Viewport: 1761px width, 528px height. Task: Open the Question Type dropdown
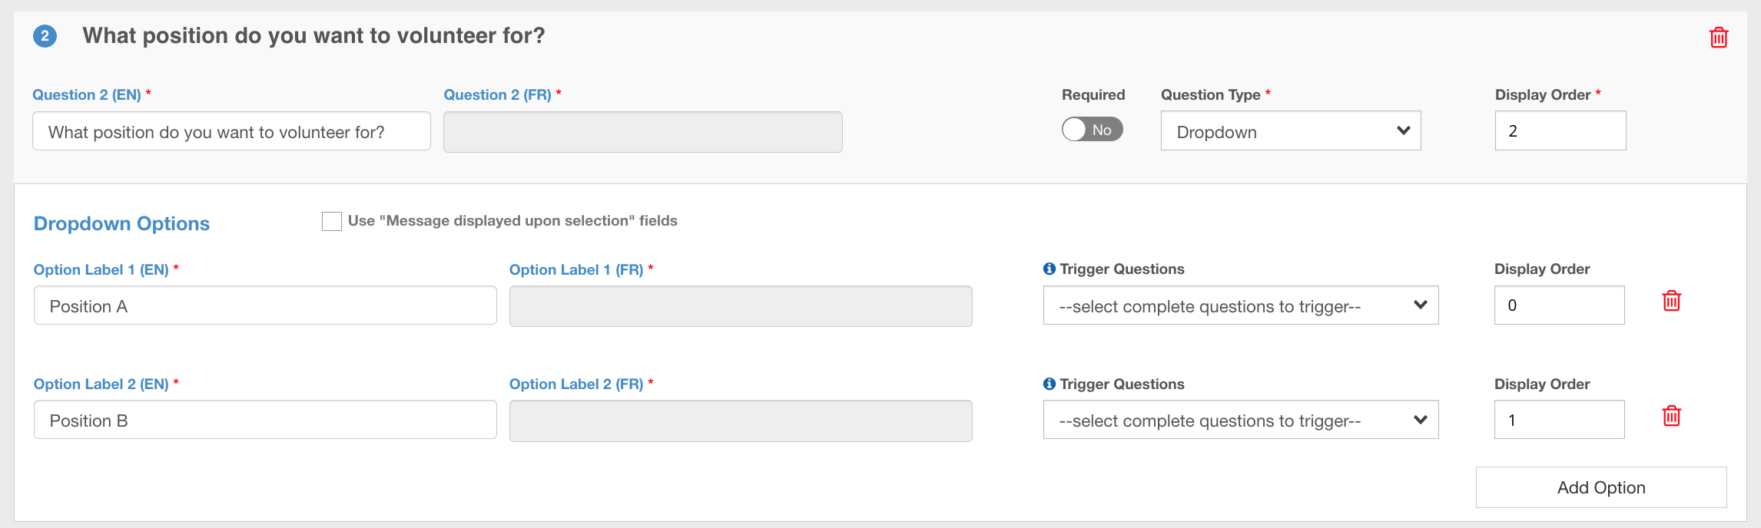[x=1290, y=131]
